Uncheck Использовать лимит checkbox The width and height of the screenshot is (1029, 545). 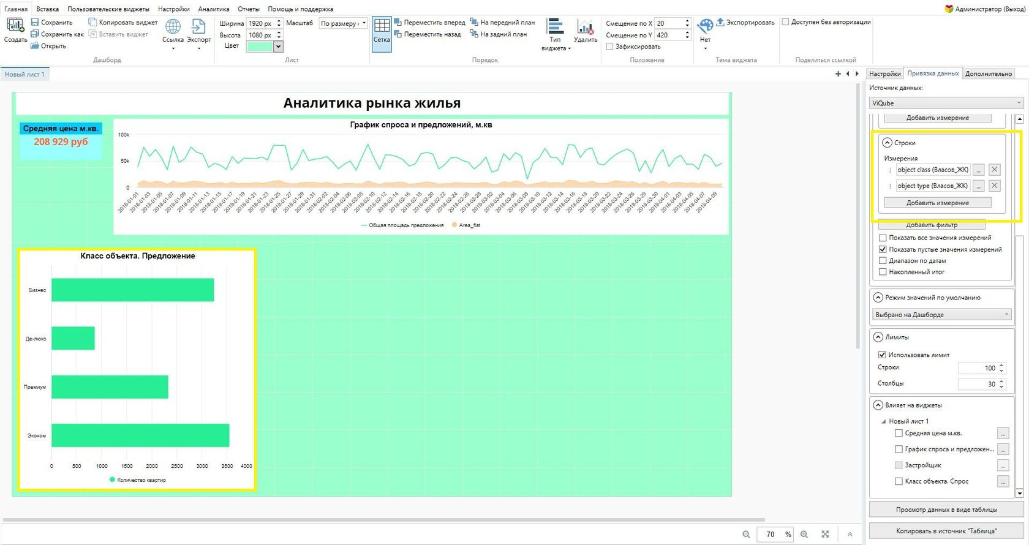[x=883, y=355]
